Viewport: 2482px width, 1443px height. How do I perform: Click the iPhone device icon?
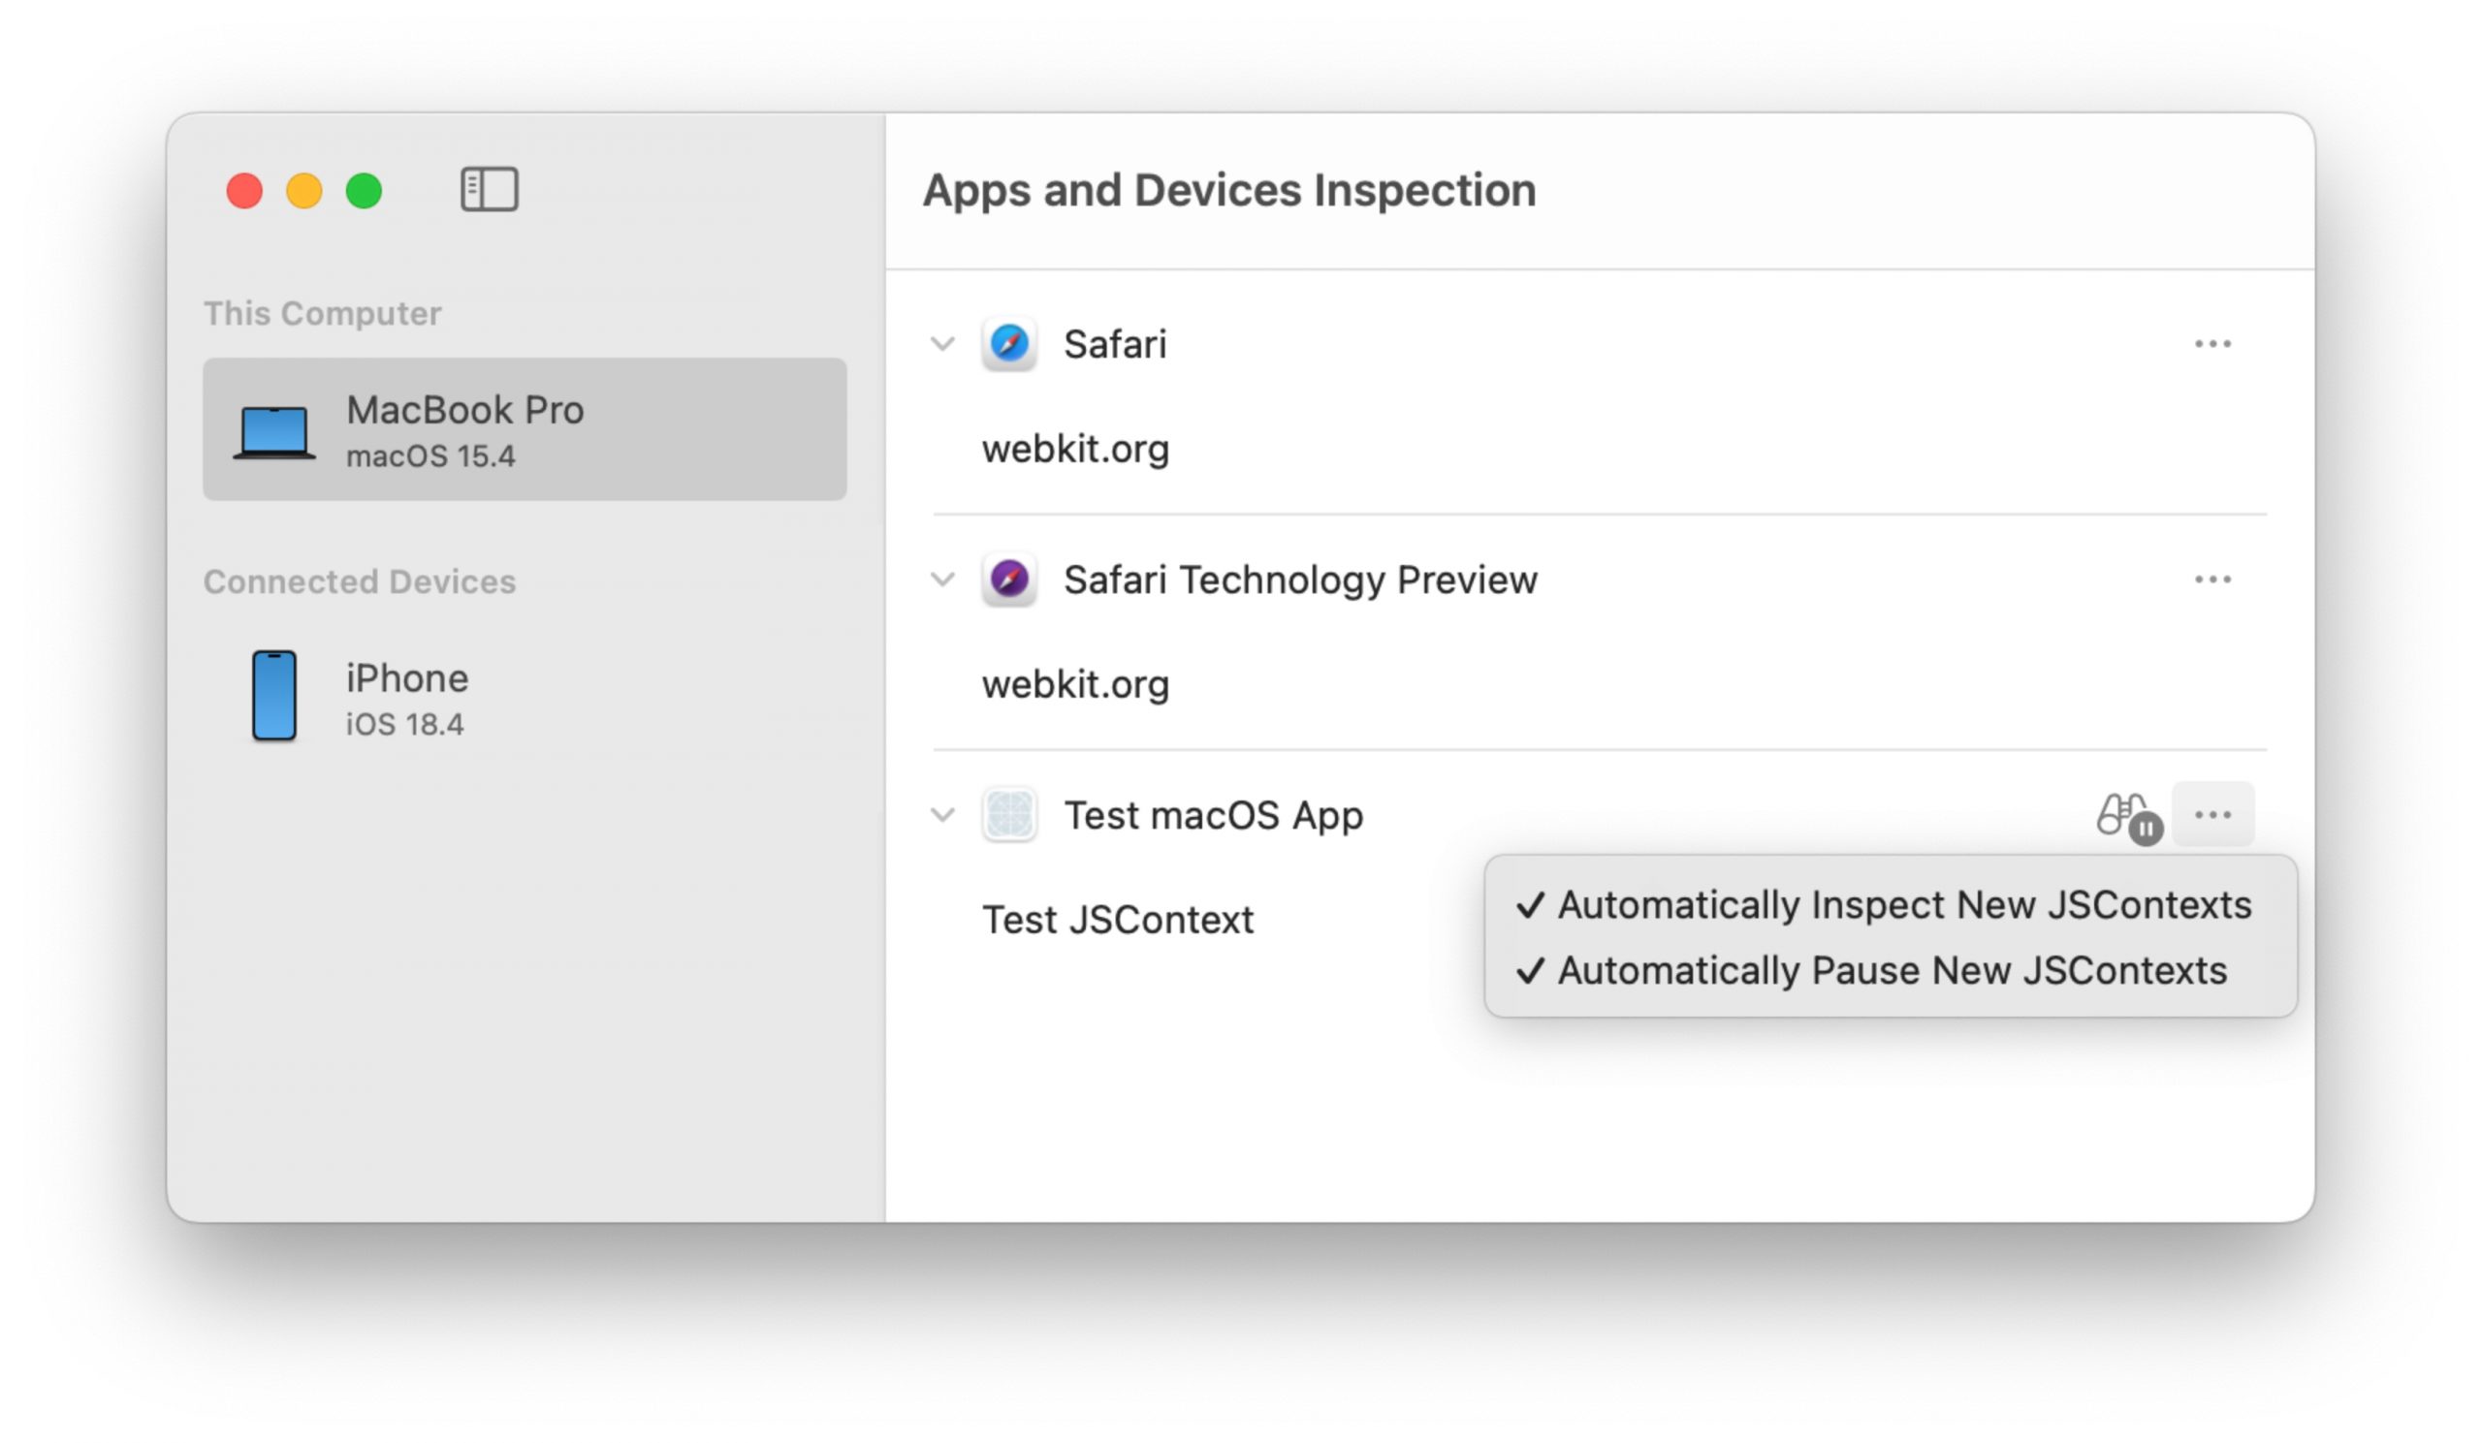(273, 696)
